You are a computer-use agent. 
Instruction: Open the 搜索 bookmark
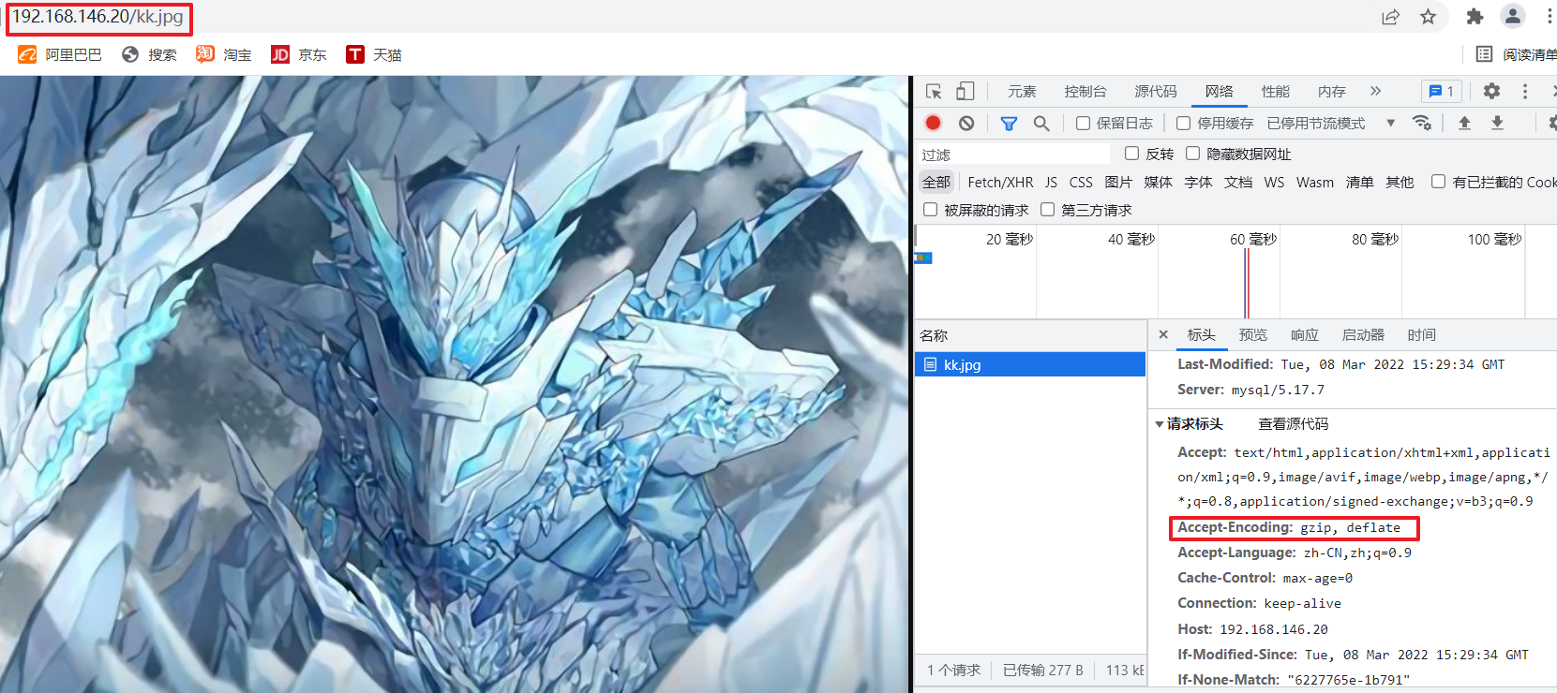[x=150, y=54]
